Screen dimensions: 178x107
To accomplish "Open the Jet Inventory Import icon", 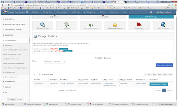I will (91, 25).
